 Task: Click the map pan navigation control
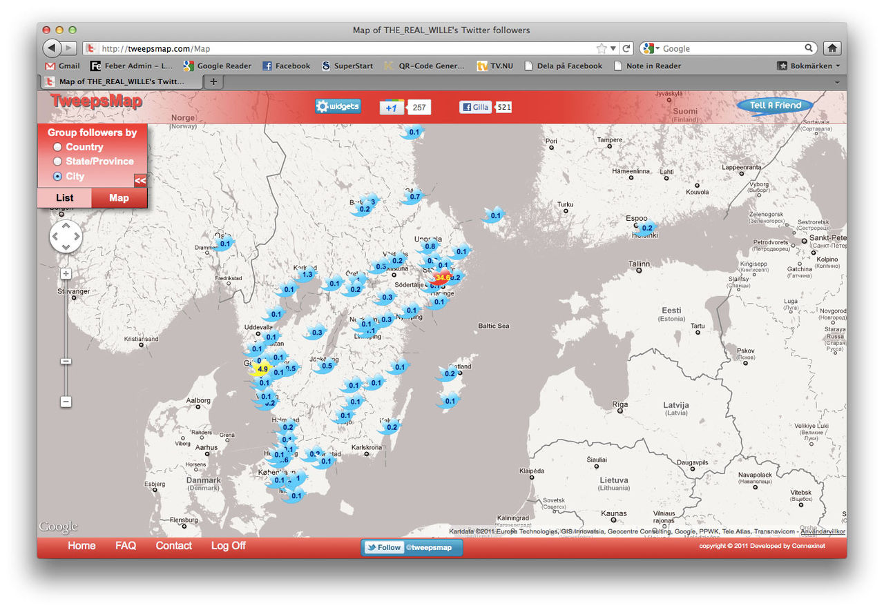66,237
